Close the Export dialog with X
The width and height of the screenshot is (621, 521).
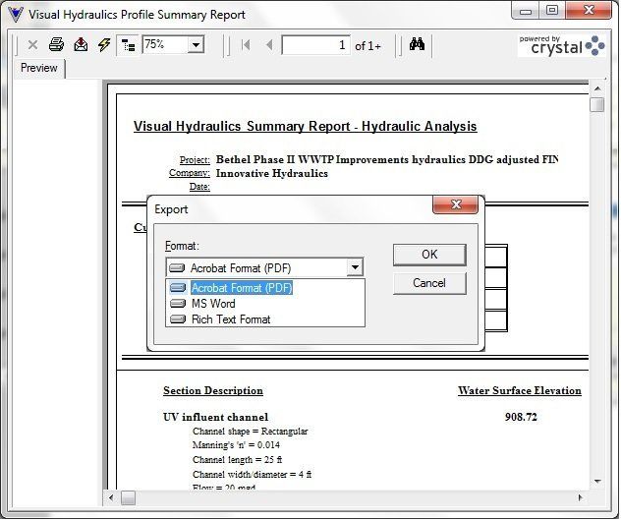(456, 205)
